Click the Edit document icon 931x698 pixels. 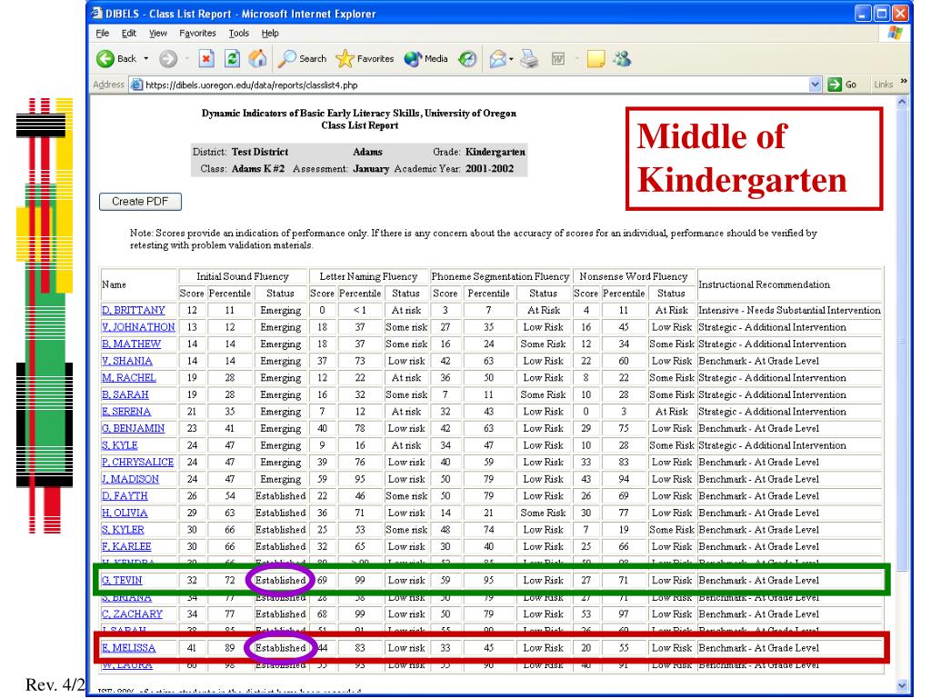pos(558,59)
